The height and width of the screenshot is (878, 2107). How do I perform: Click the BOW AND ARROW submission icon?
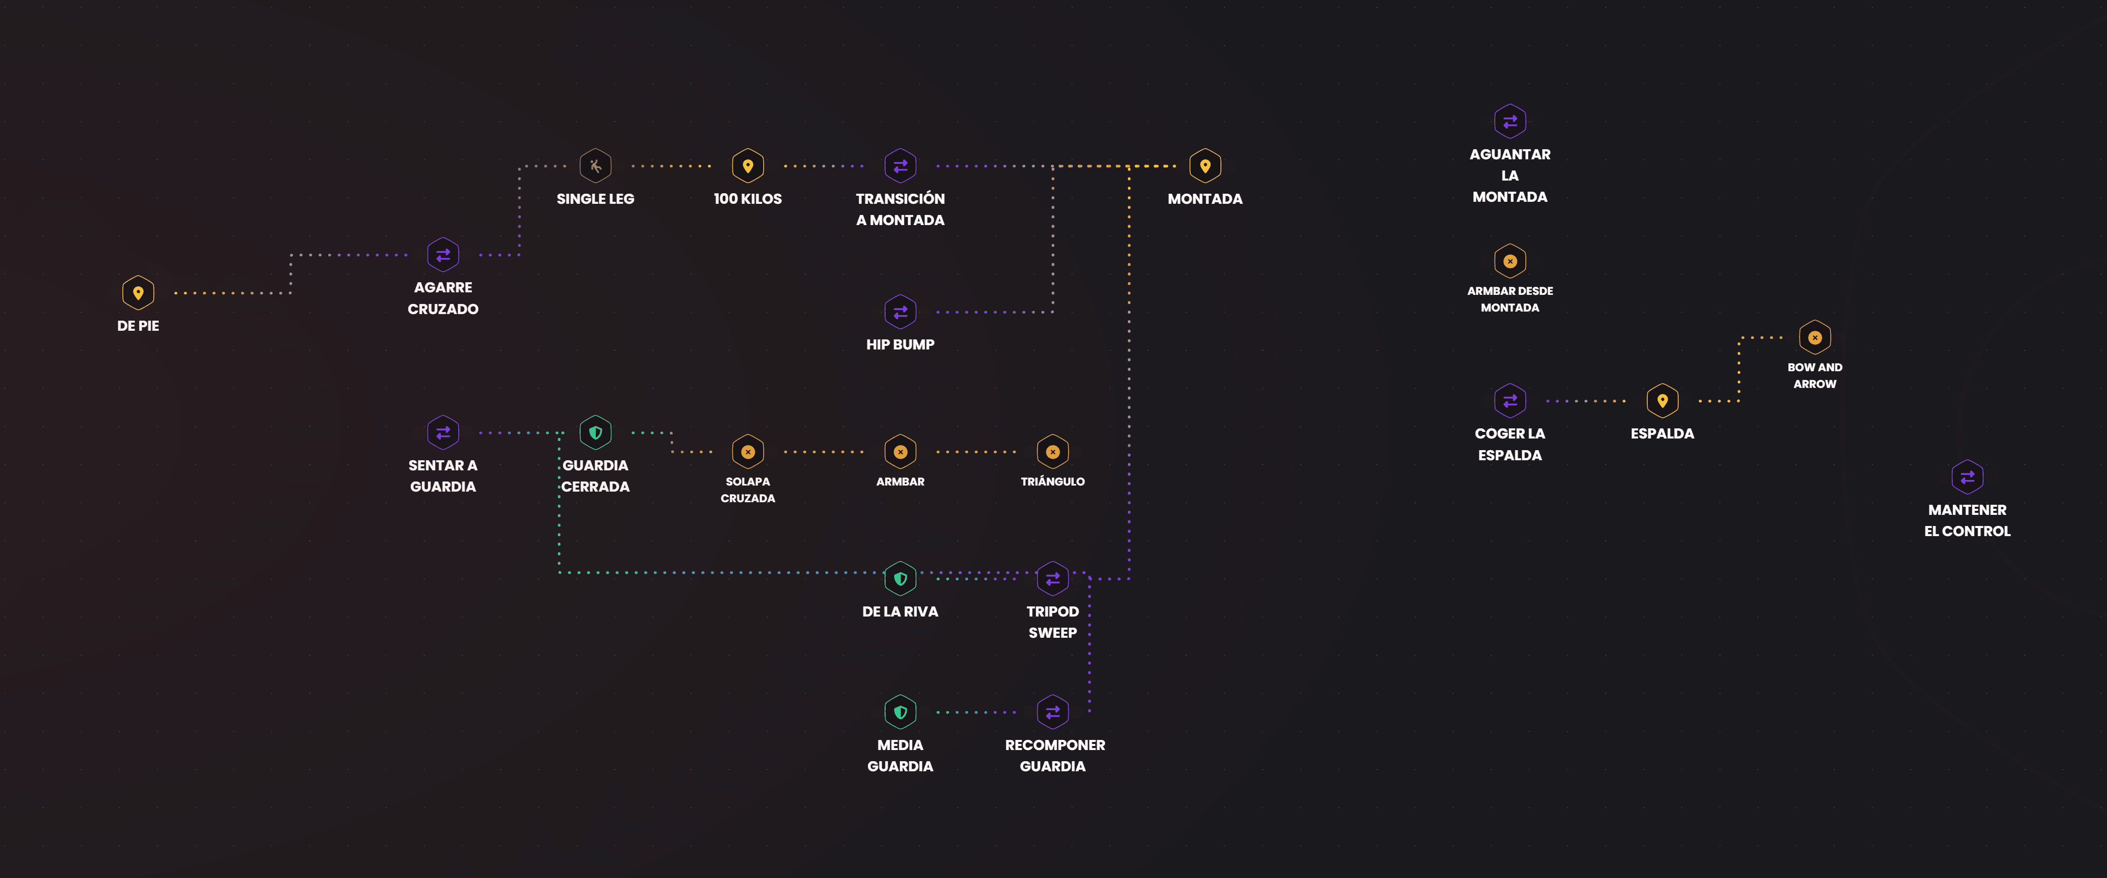point(1815,337)
